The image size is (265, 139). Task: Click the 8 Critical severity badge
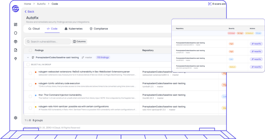[x=231, y=33]
